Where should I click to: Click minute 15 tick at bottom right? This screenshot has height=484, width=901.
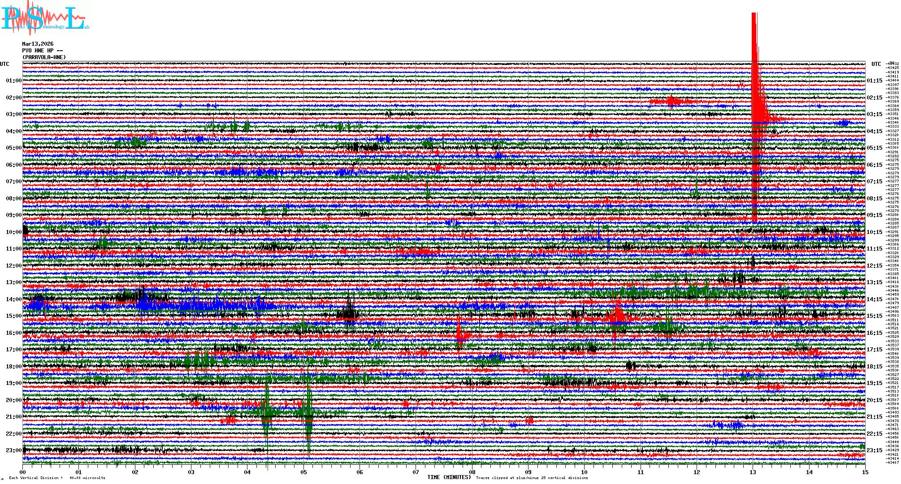coord(865,472)
